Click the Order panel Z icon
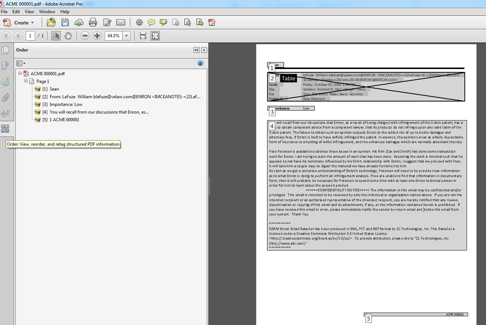The image size is (486, 325). pos(5,129)
